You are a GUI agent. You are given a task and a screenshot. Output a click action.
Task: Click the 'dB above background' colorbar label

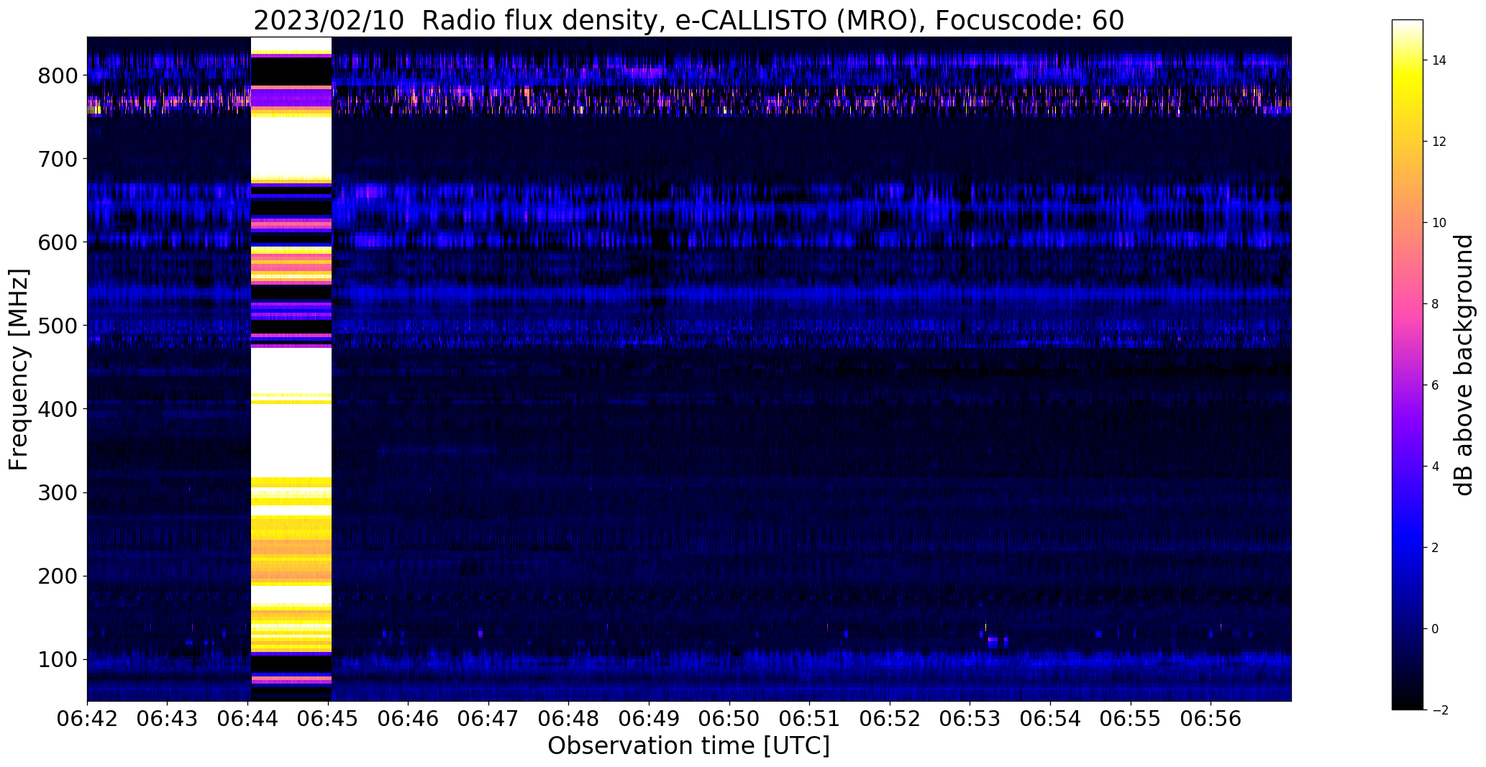click(1464, 364)
